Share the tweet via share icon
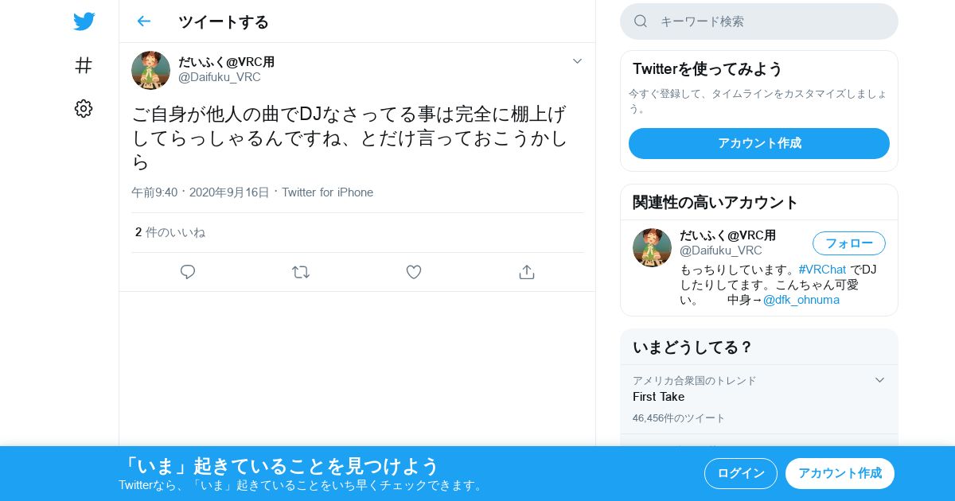 pos(527,272)
